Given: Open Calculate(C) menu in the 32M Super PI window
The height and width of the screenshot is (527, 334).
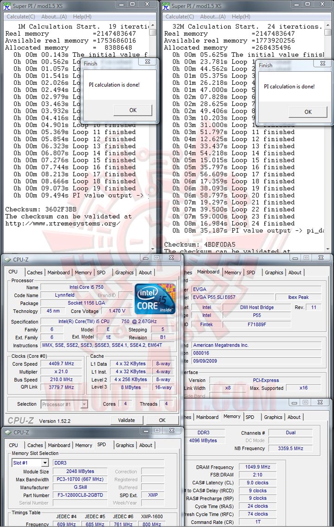Looking at the screenshot, I should tap(180, 17).
